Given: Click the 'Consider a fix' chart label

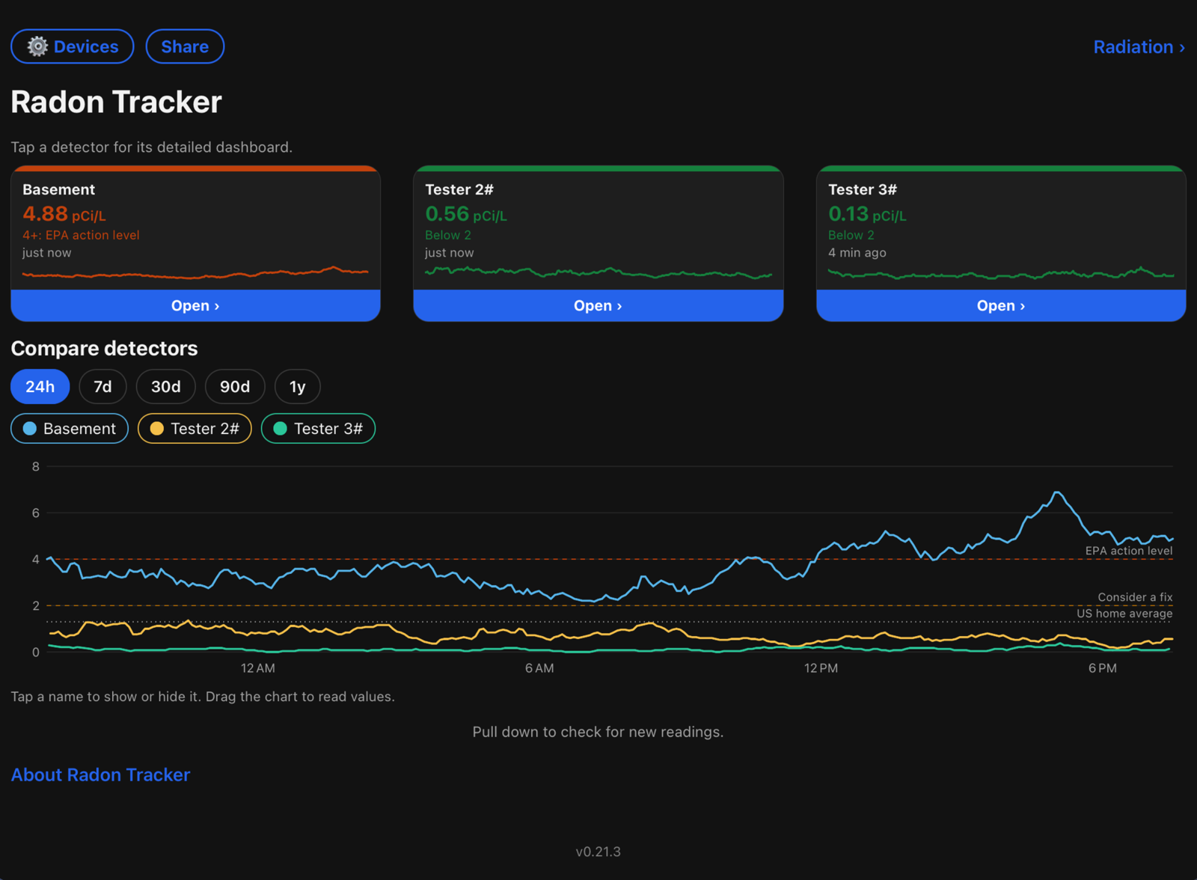Looking at the screenshot, I should click(x=1135, y=597).
